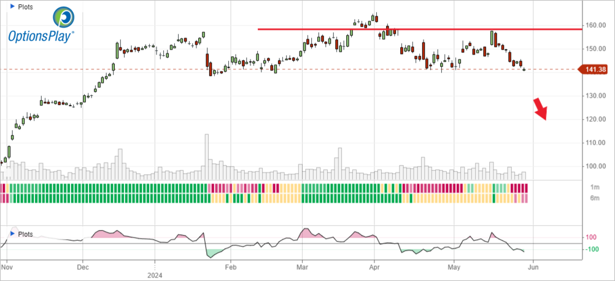
Task: Click the 160.00 price axis label
Action: [x=595, y=26]
